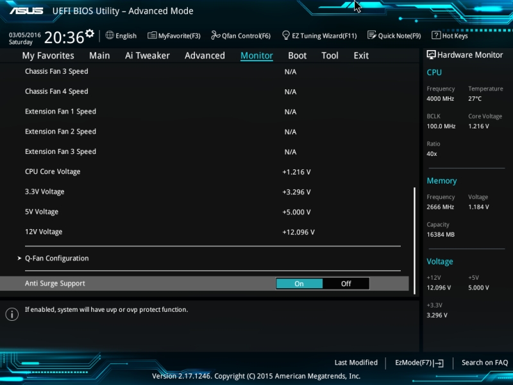Click the +3.296 V reading

296,192
